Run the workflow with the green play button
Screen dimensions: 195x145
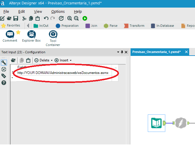coord(85,18)
